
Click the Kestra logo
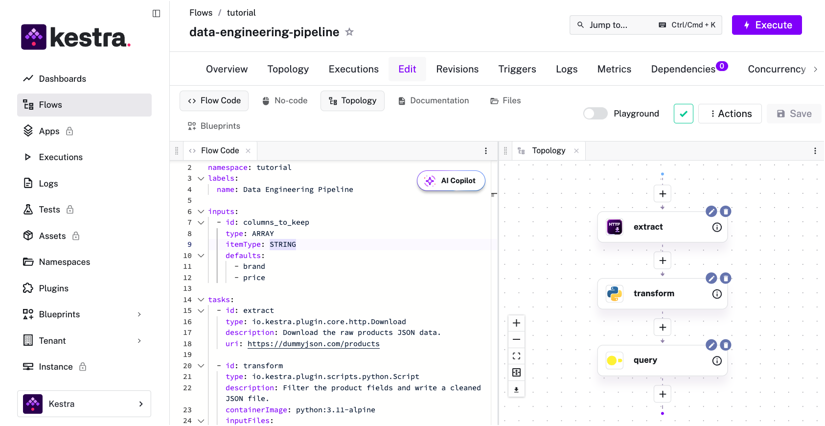pos(76,37)
